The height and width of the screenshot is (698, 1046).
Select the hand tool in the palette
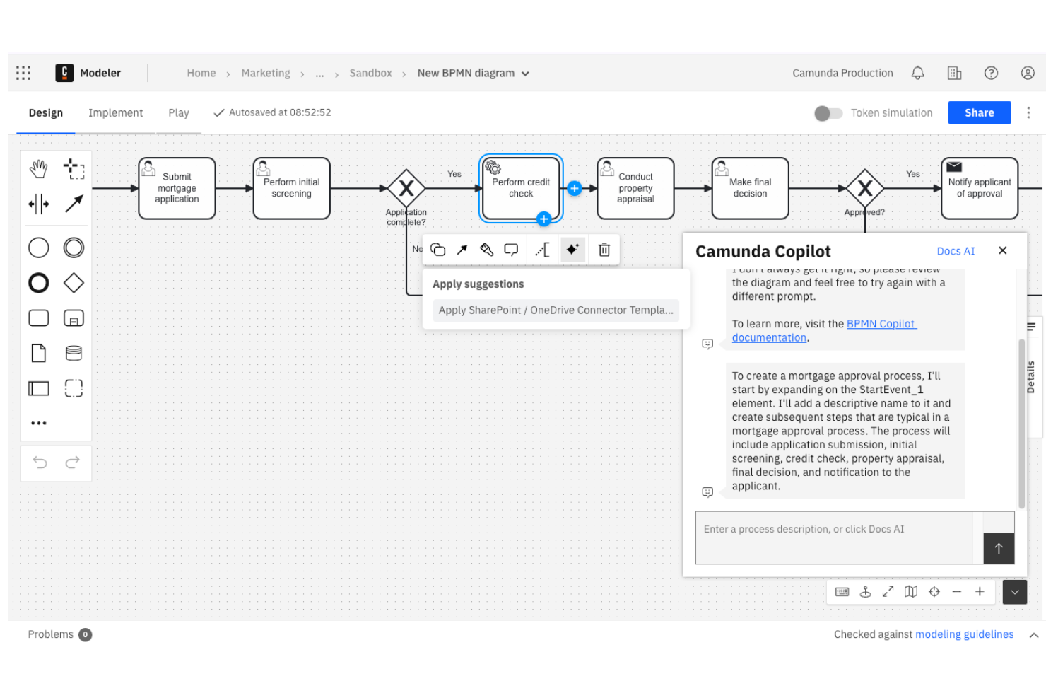39,169
